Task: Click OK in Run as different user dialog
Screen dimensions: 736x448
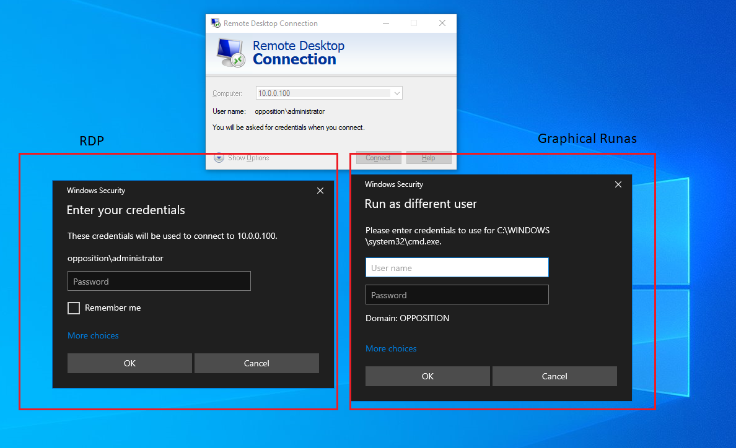Action: (427, 376)
